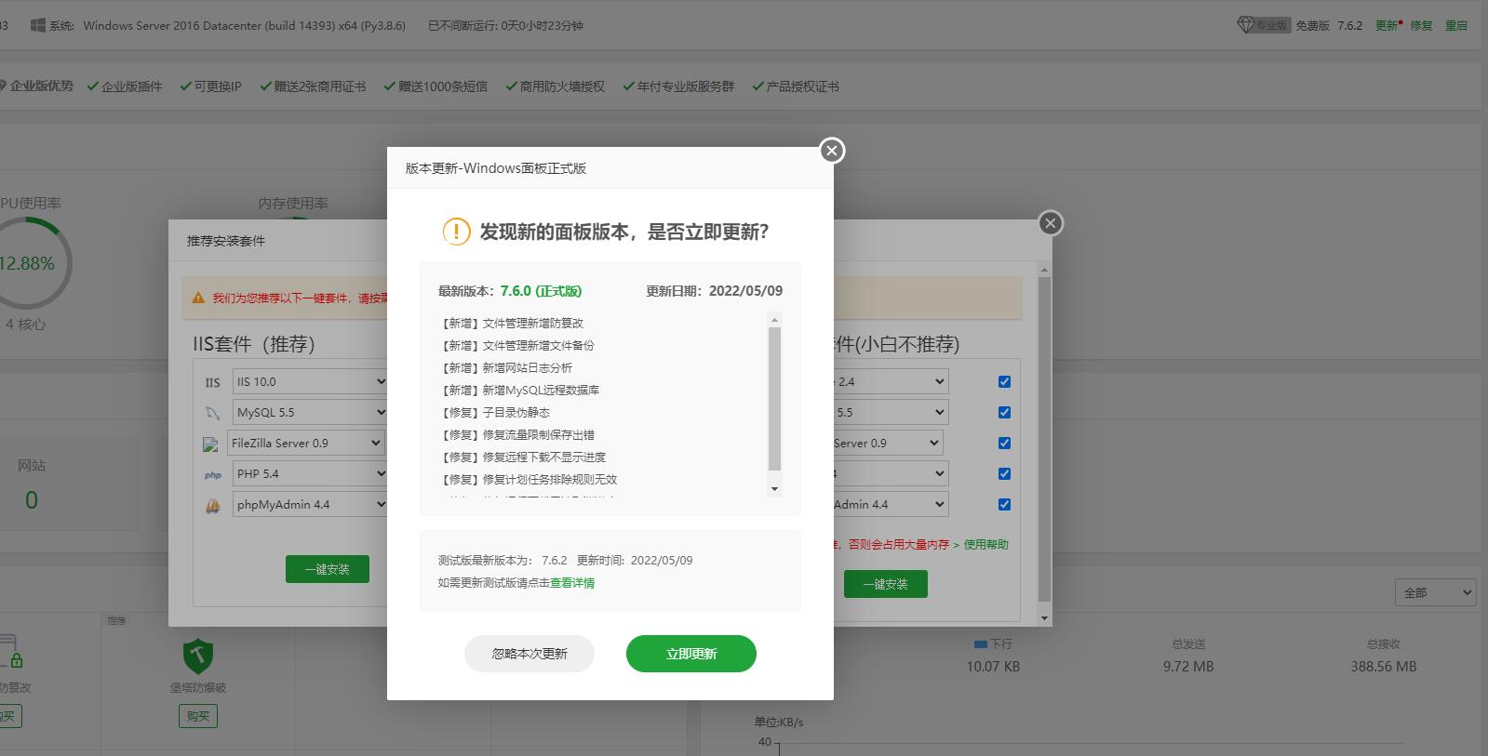Screen dimensions: 1488x756
Task: Open the IIS 10.0 version dropdown
Action: tap(310, 382)
